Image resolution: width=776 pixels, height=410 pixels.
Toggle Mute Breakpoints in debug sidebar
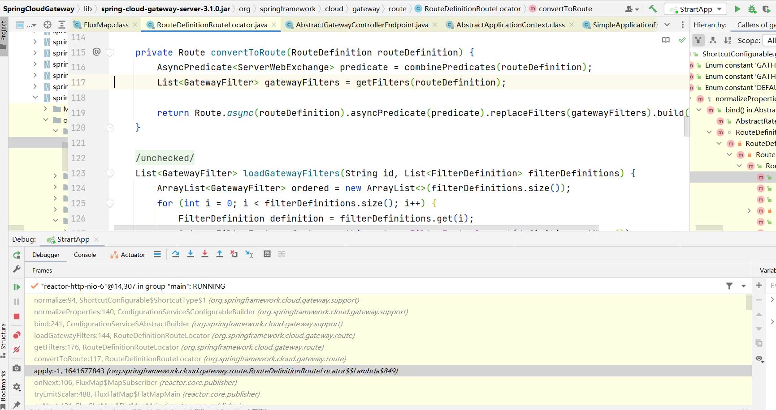(x=17, y=350)
